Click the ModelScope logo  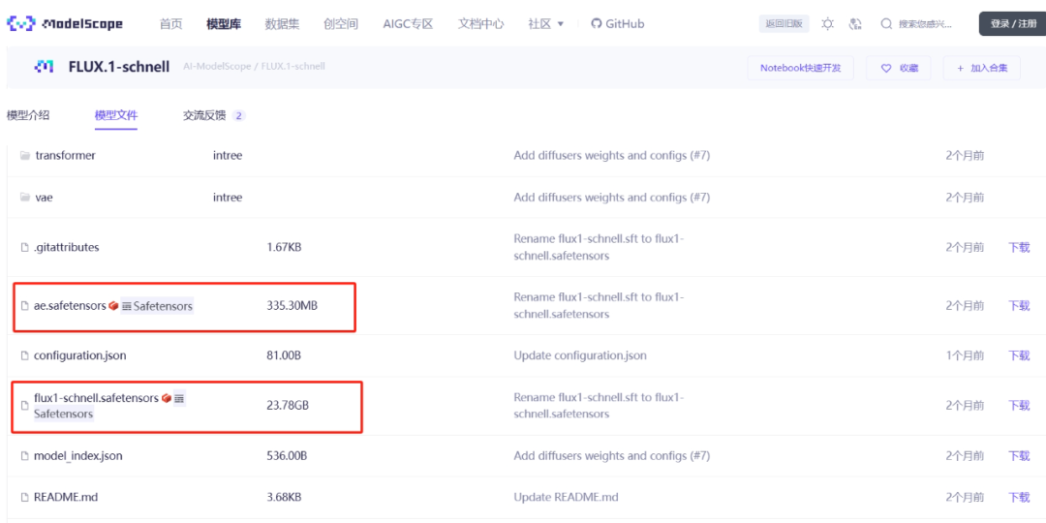[x=65, y=24]
